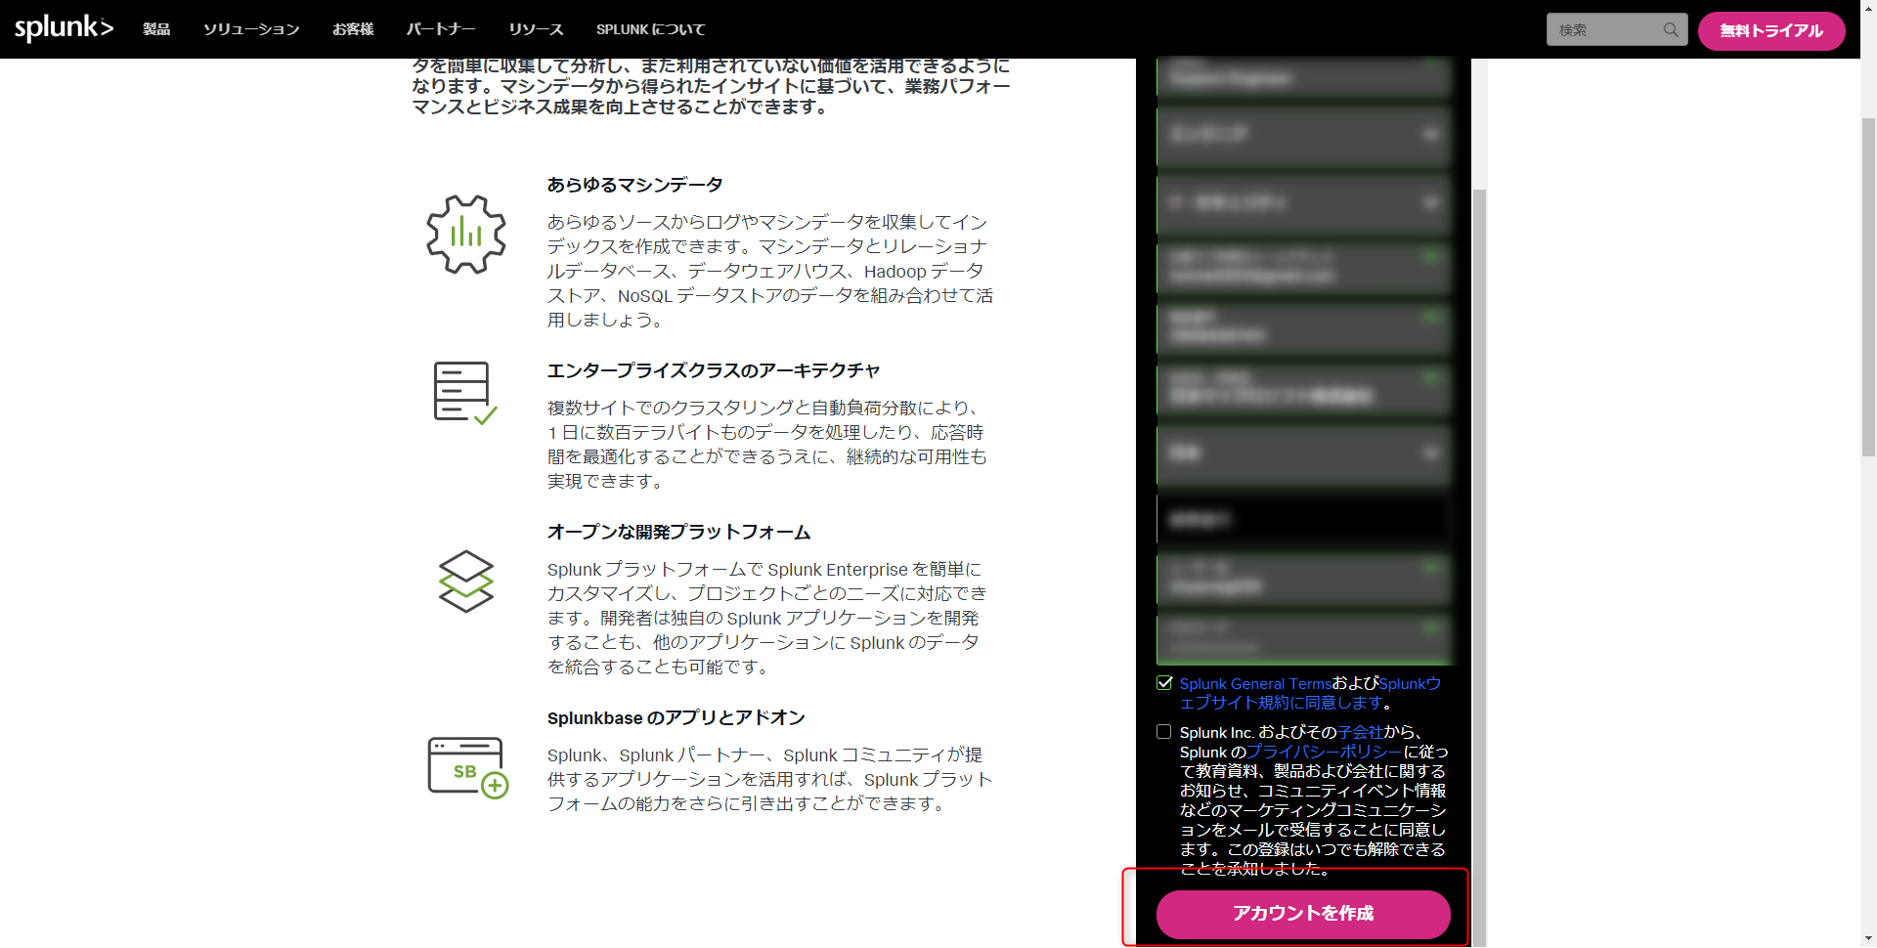Click the 無料トライアル button
1877x948 pixels.
[x=1770, y=30]
